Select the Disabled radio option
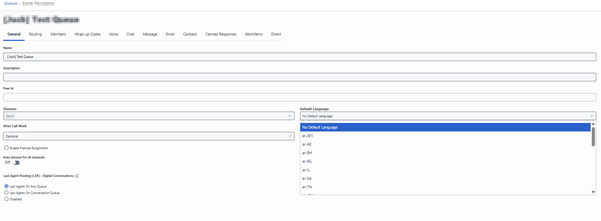 [x=6, y=199]
